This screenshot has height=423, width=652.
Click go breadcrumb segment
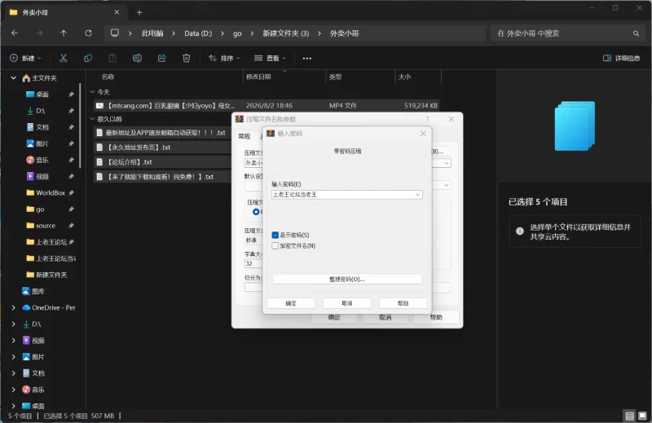pyautogui.click(x=237, y=33)
